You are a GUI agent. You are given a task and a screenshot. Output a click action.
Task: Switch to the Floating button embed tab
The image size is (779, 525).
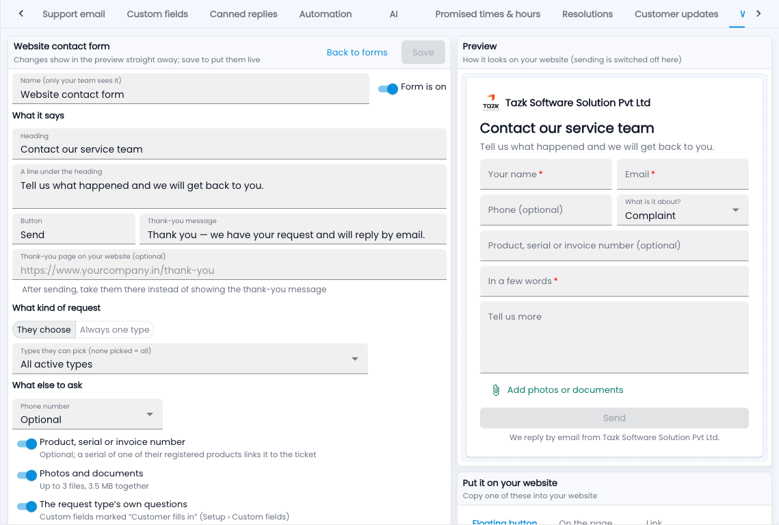tap(504, 521)
